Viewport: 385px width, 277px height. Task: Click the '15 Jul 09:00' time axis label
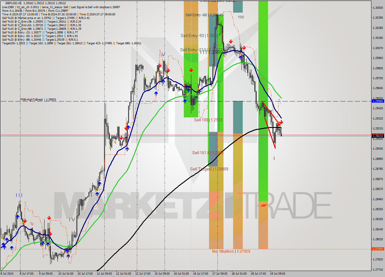[162, 274]
